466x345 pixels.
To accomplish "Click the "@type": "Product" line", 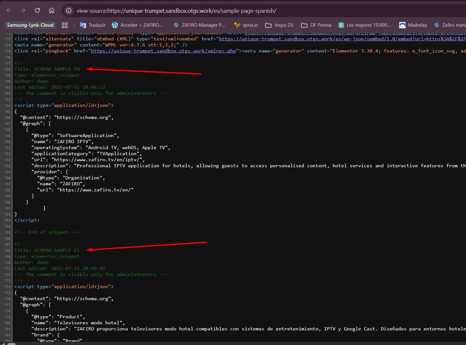I will pyautogui.click(x=58, y=317).
